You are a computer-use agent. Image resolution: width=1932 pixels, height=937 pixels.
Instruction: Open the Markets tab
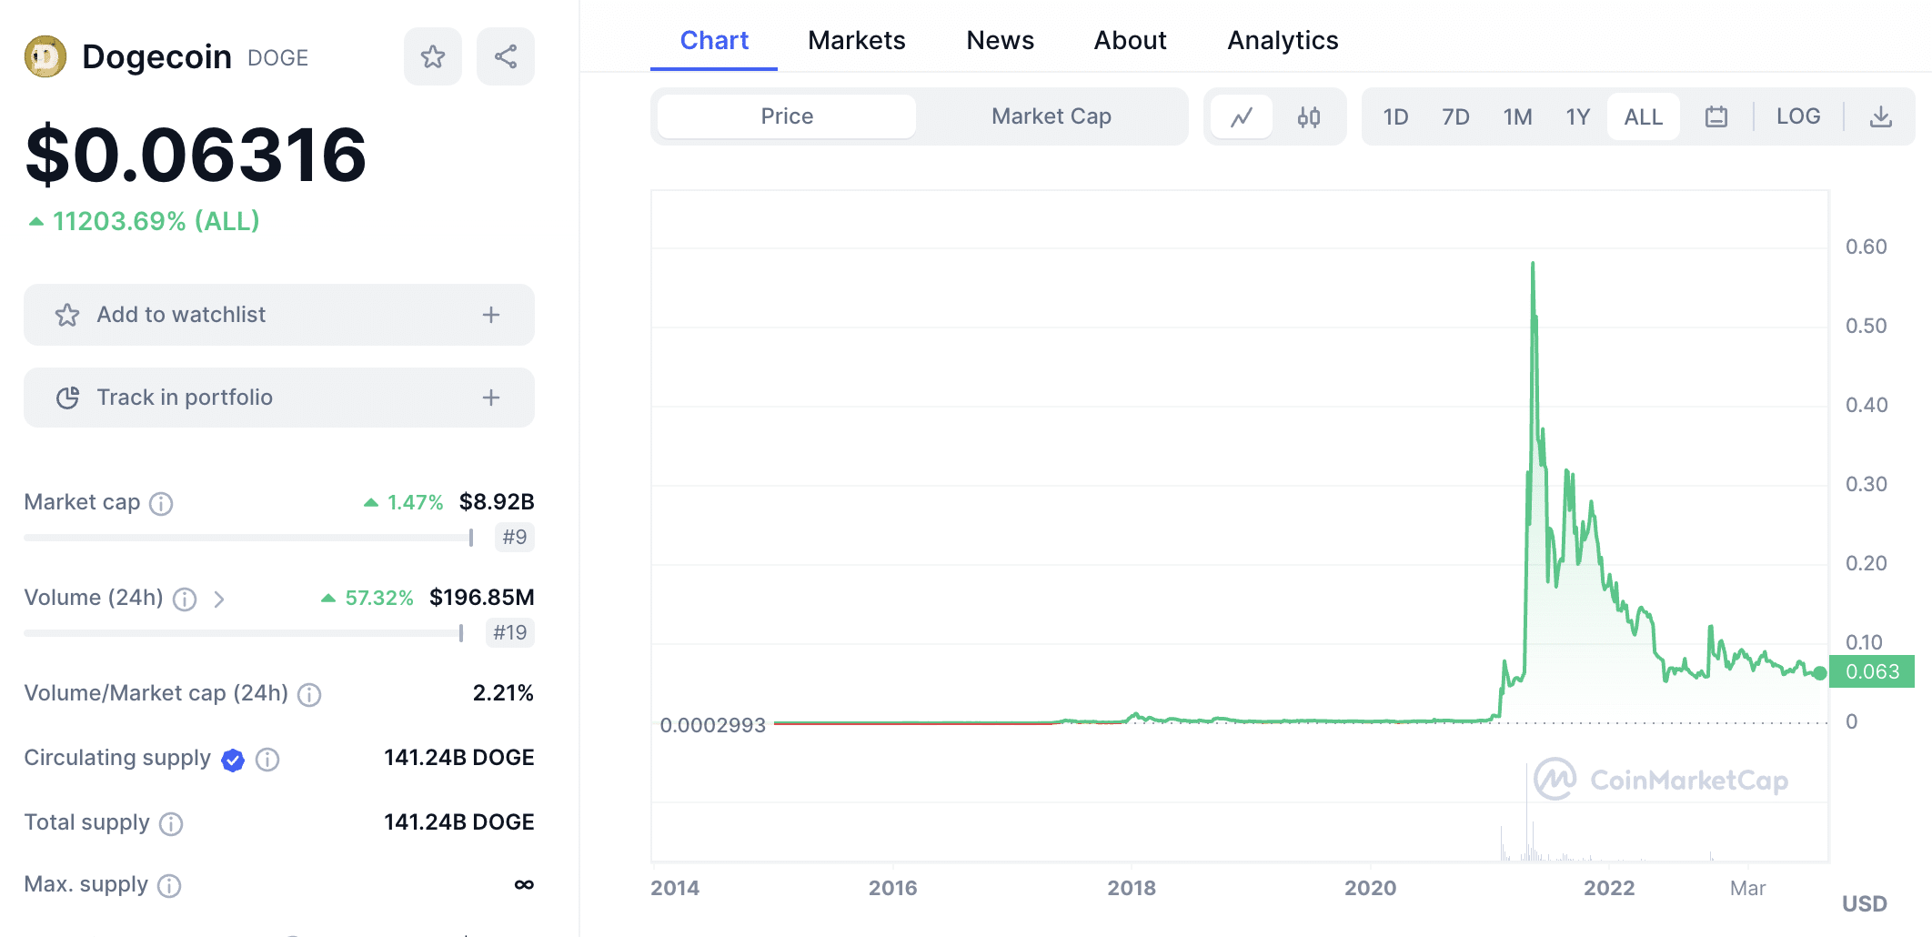click(x=857, y=40)
